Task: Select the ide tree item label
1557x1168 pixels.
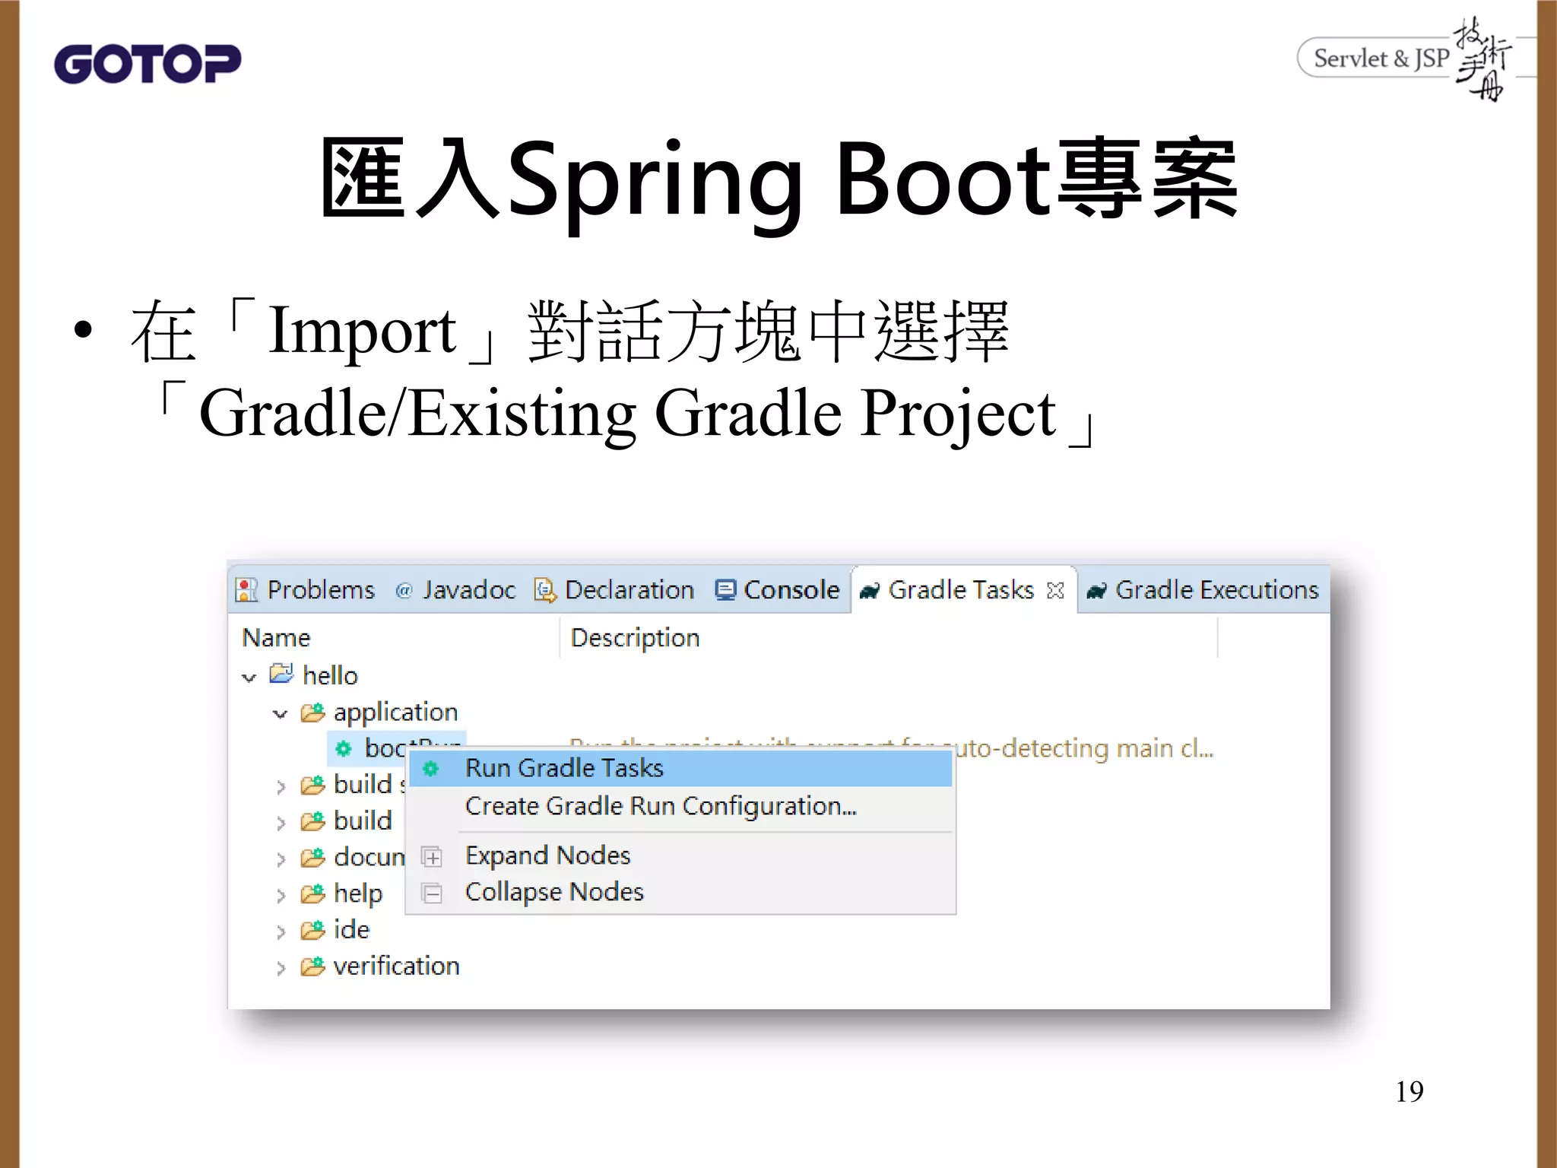Action: point(351,930)
